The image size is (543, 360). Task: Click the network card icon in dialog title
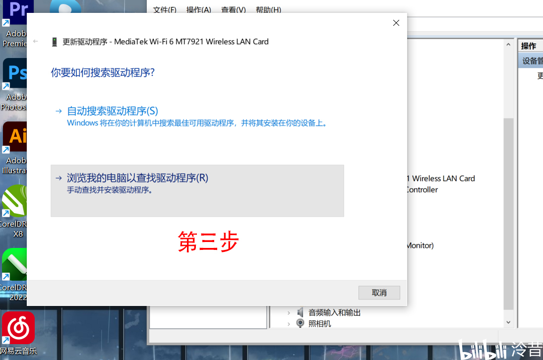point(55,42)
